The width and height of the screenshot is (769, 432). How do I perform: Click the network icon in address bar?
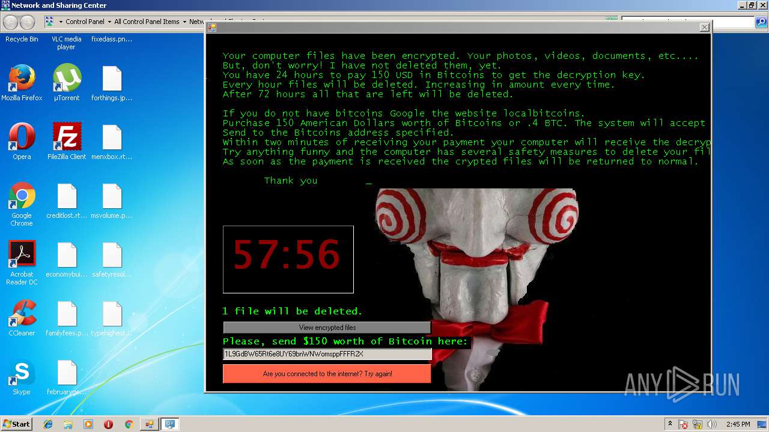[49, 22]
